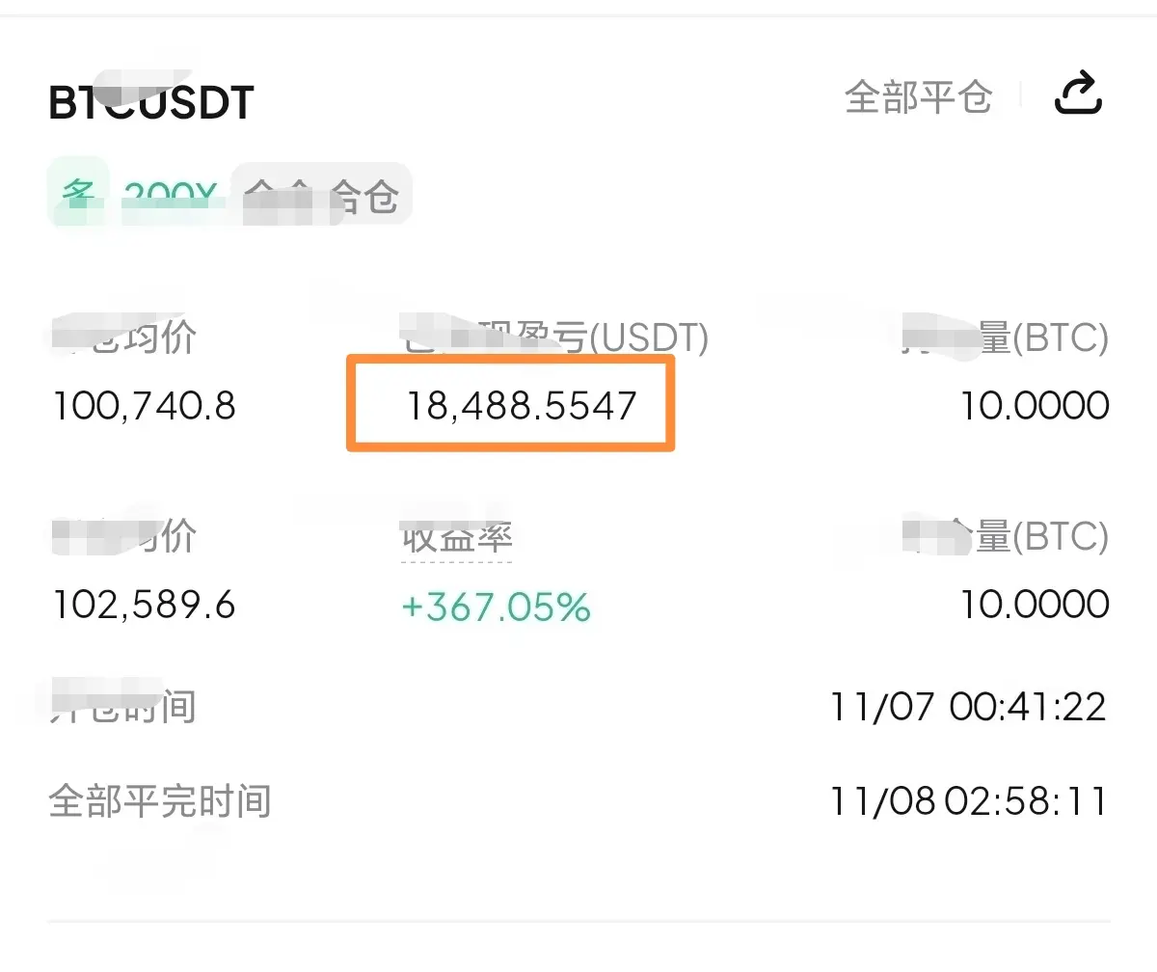The image size is (1157, 972).
Task: Click the 全部平仓 close-all button
Action: 918,96
